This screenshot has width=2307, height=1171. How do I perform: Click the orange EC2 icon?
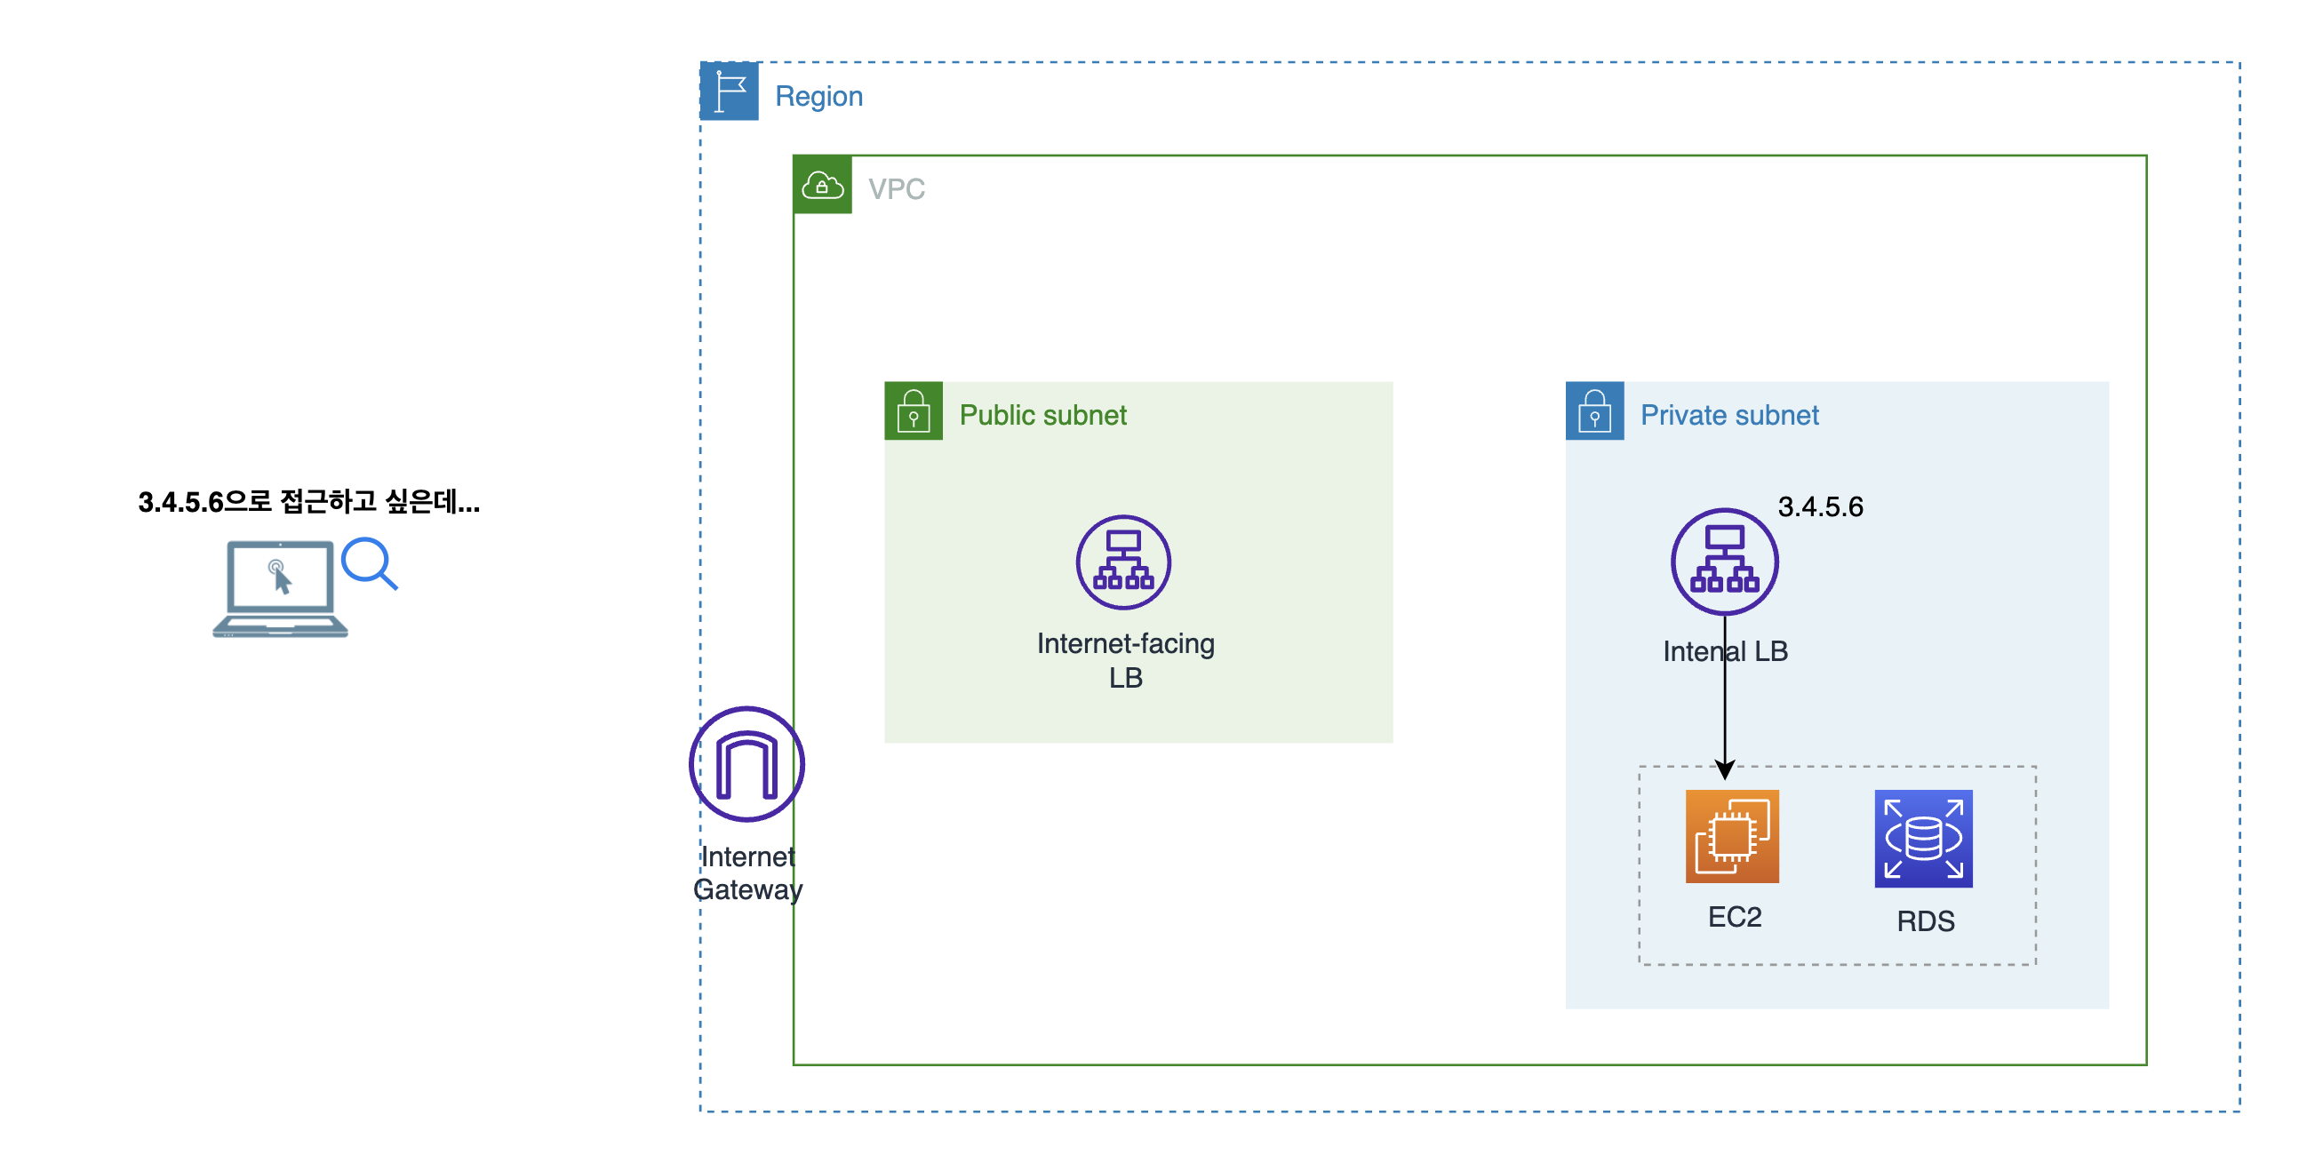pyautogui.click(x=1731, y=836)
